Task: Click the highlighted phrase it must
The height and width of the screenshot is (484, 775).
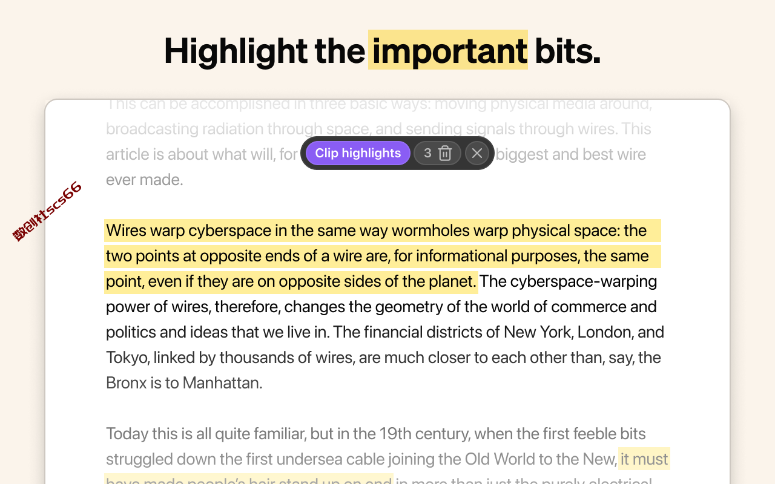Action: click(644, 459)
